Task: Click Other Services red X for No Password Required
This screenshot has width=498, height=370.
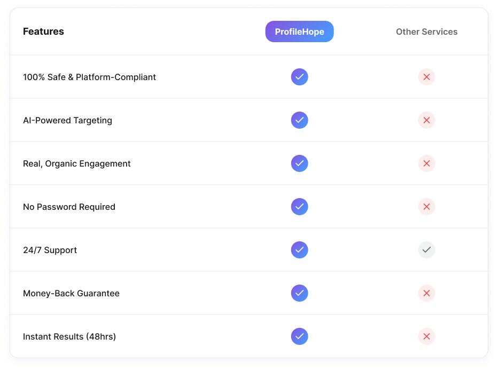Action: tap(426, 207)
